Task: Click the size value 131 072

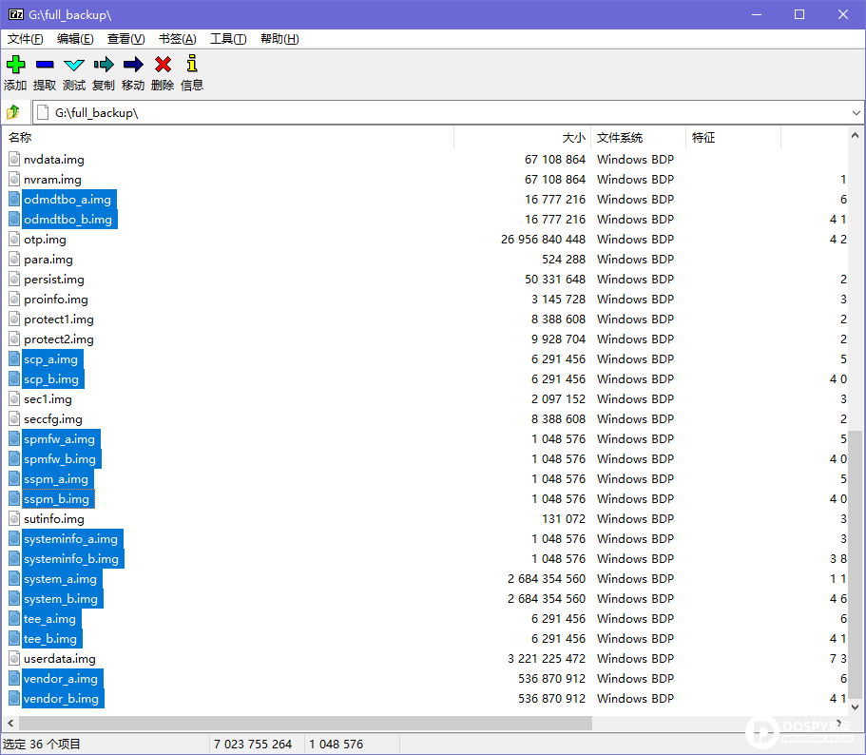Action: tap(564, 519)
